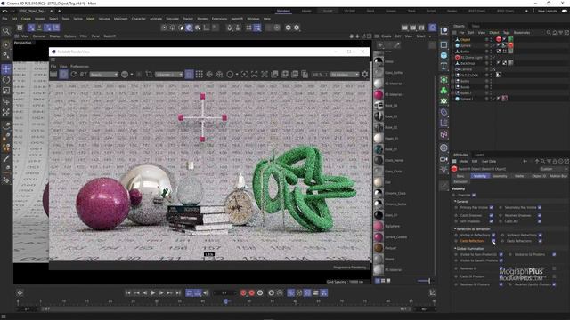Click the Redshift Object tag on Object row
This screenshot has width=570, height=320.
[499, 39]
